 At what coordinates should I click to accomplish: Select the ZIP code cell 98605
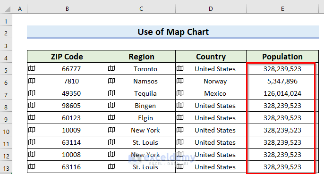pyautogui.click(x=67, y=106)
